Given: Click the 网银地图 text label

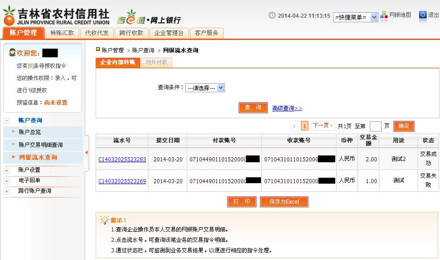Looking at the screenshot, I should coord(400,15).
